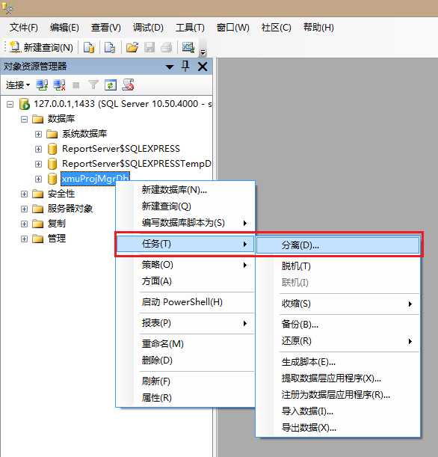This screenshot has height=457, width=438.
Task: Choose 新建数据库(N)... from context menu
Action: (x=185, y=190)
